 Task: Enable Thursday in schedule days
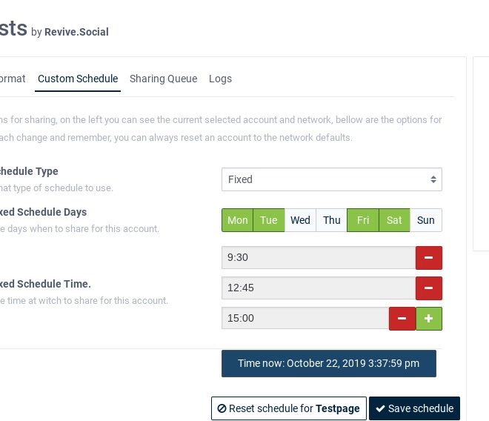tap(331, 220)
